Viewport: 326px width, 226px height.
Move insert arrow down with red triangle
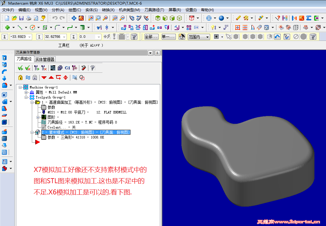(x=44, y=78)
